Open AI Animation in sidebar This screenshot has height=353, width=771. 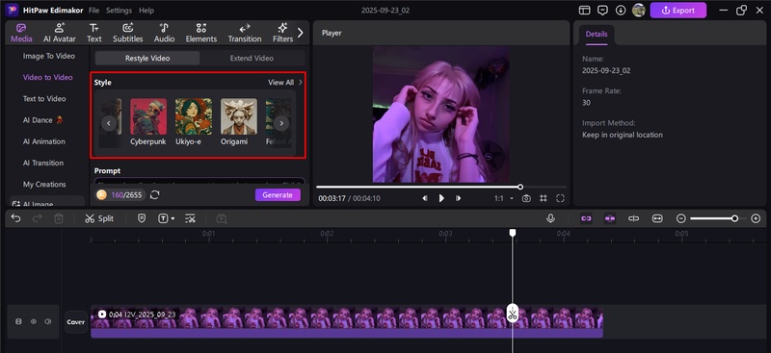43,141
